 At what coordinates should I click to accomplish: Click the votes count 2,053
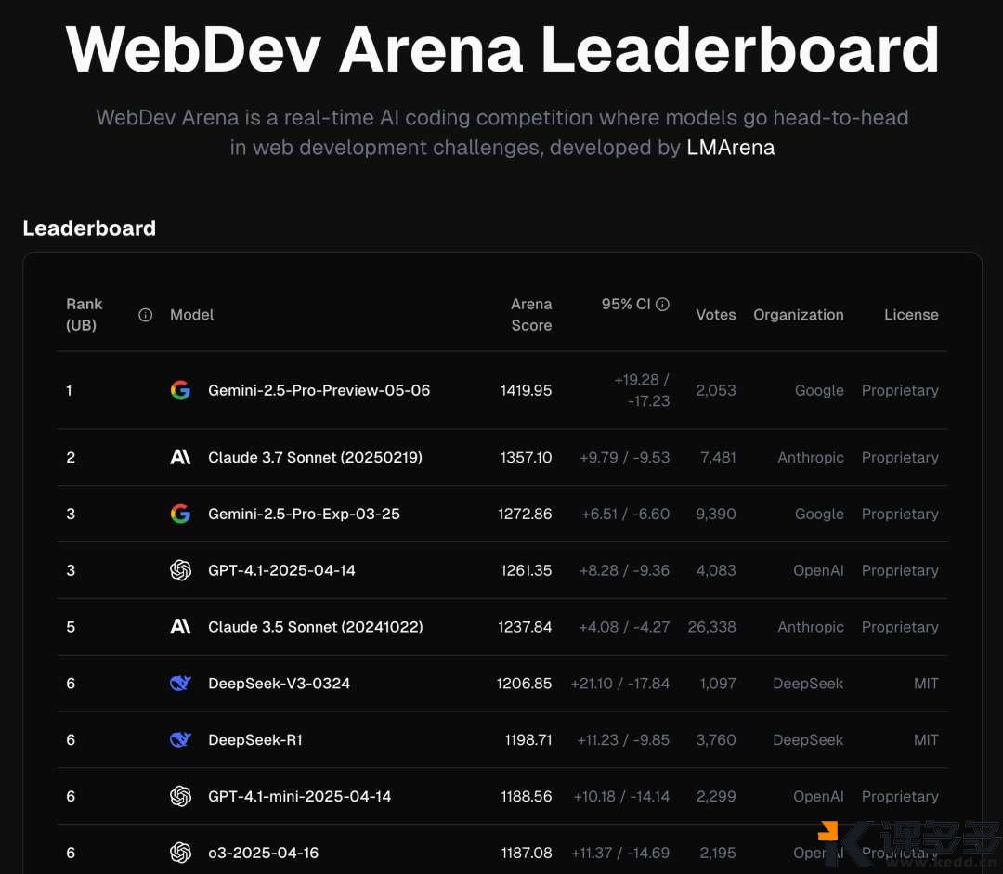click(x=716, y=390)
